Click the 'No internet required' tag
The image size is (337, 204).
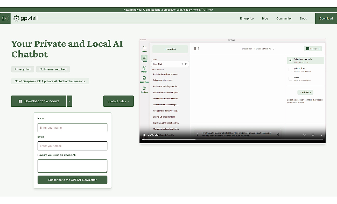pos(53,69)
